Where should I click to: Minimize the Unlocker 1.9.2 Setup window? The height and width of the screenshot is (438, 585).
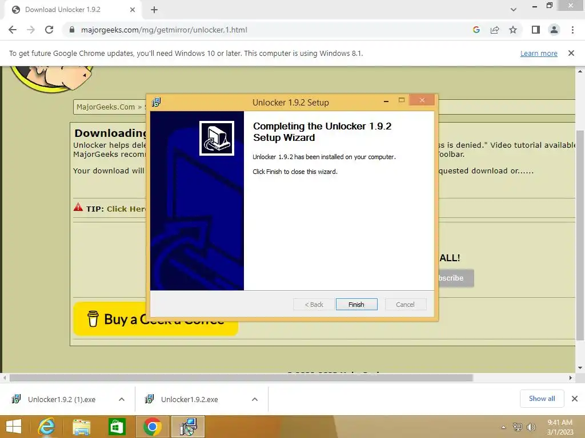point(386,101)
